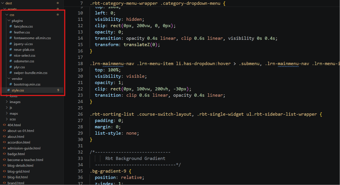Open brand.html file
The width and height of the screenshot is (340, 185).
16,183
